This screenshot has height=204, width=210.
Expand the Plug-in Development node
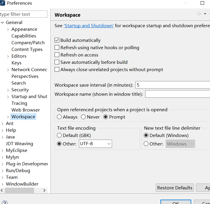[2, 164]
